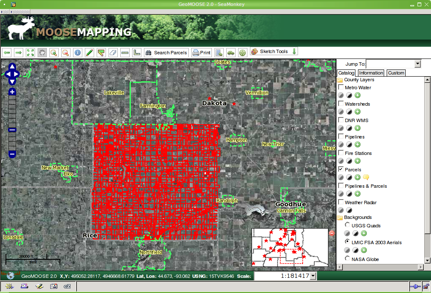Screen dimensions: 431x293
Task: Enable the Fire Stations layer checkbox
Action: pyautogui.click(x=341, y=153)
